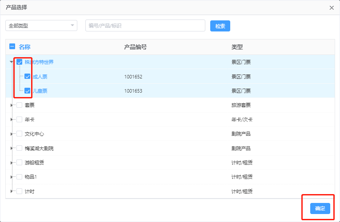Image resolution: width=340 pixels, height=222 pixels.
Task: Uncheck the 成人票 checkbox
Action: click(28, 77)
